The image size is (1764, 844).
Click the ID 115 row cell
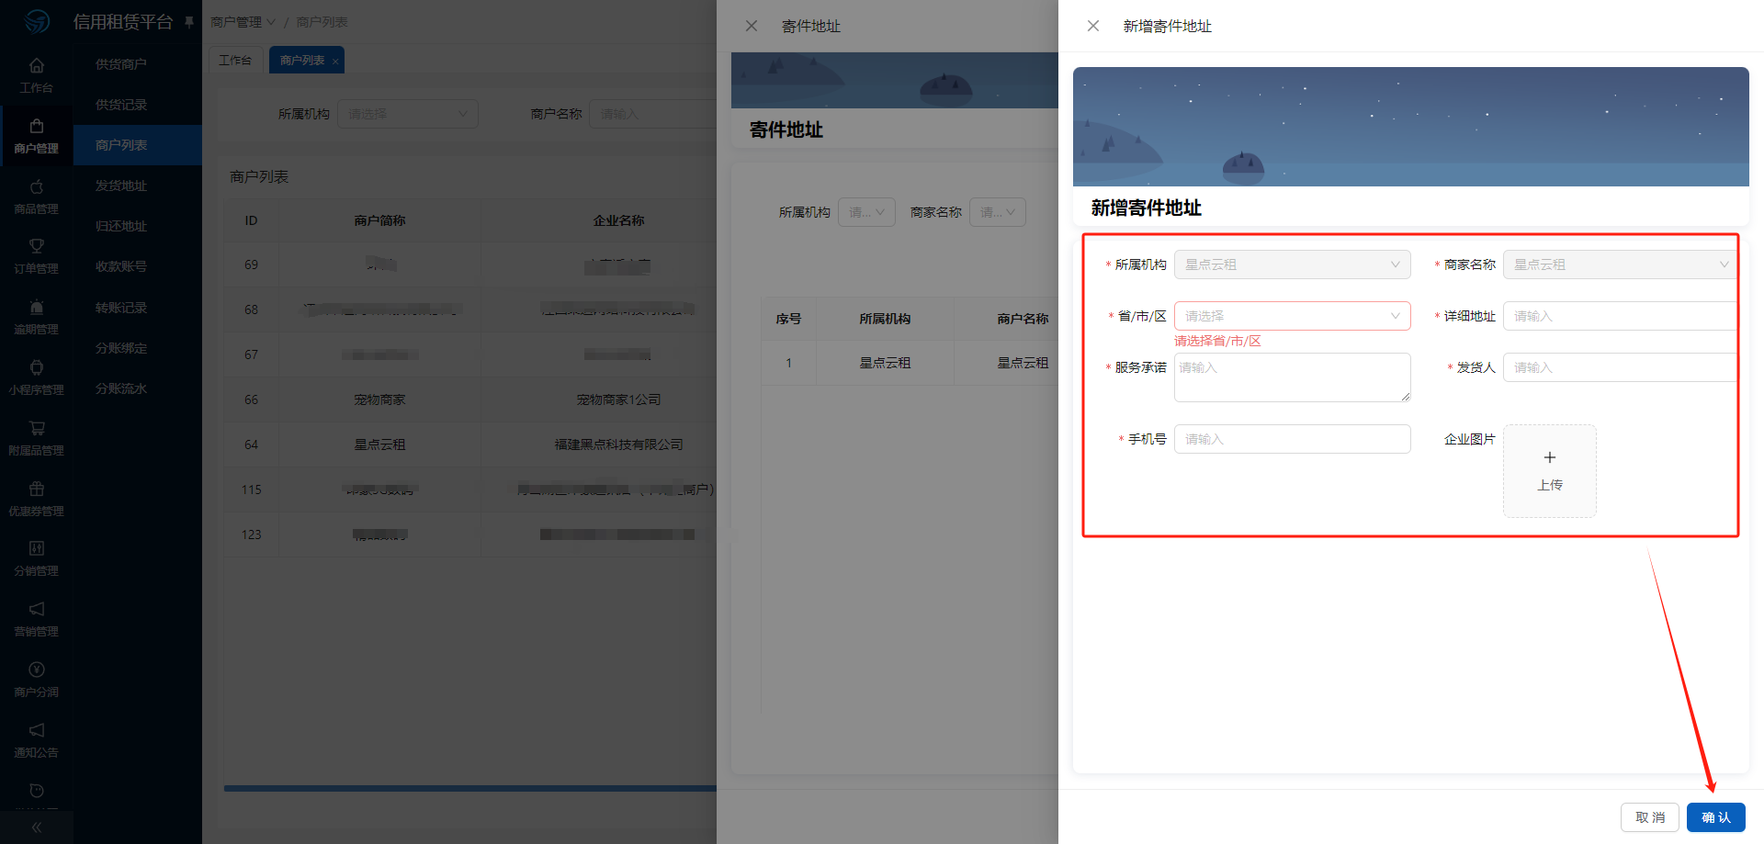(x=252, y=490)
